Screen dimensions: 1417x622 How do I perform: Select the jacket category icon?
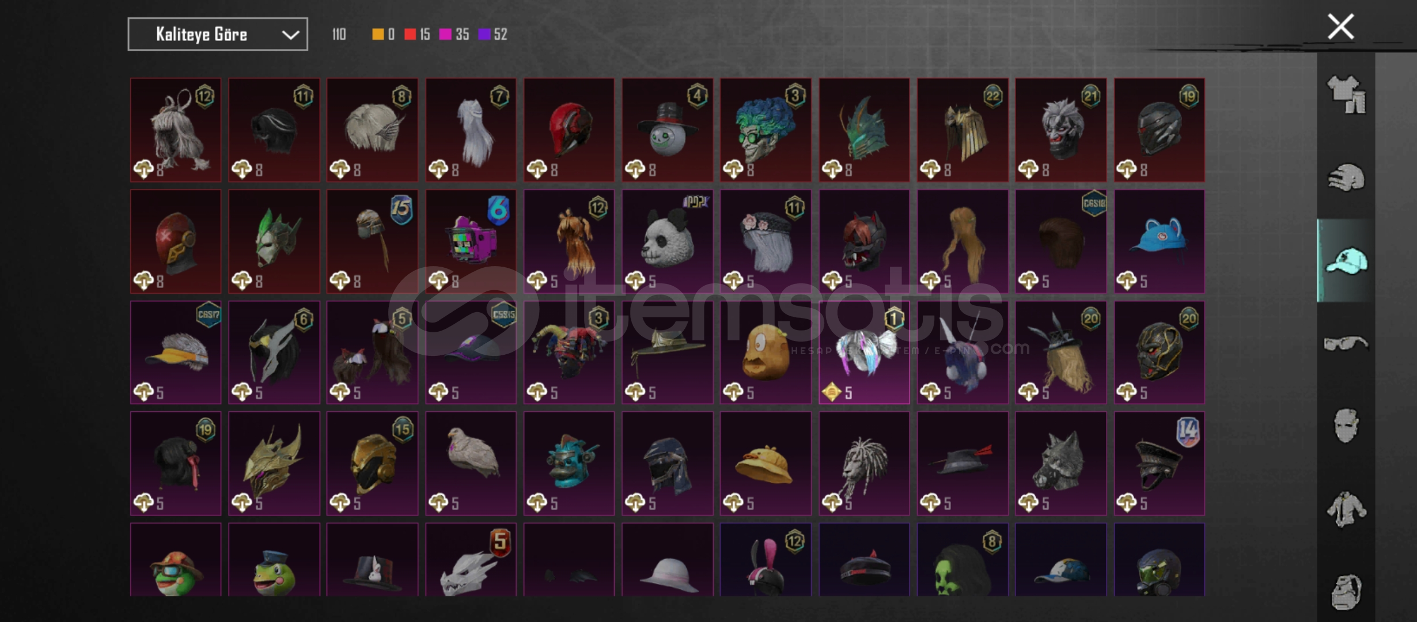1346,509
